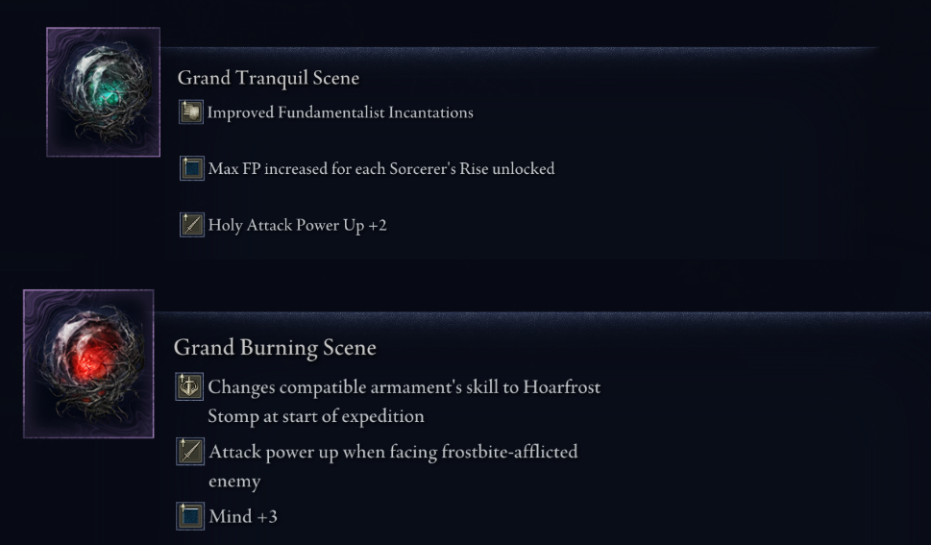Open the Grand Burning Scene title
Image resolution: width=931 pixels, height=545 pixels.
pyautogui.click(x=275, y=348)
